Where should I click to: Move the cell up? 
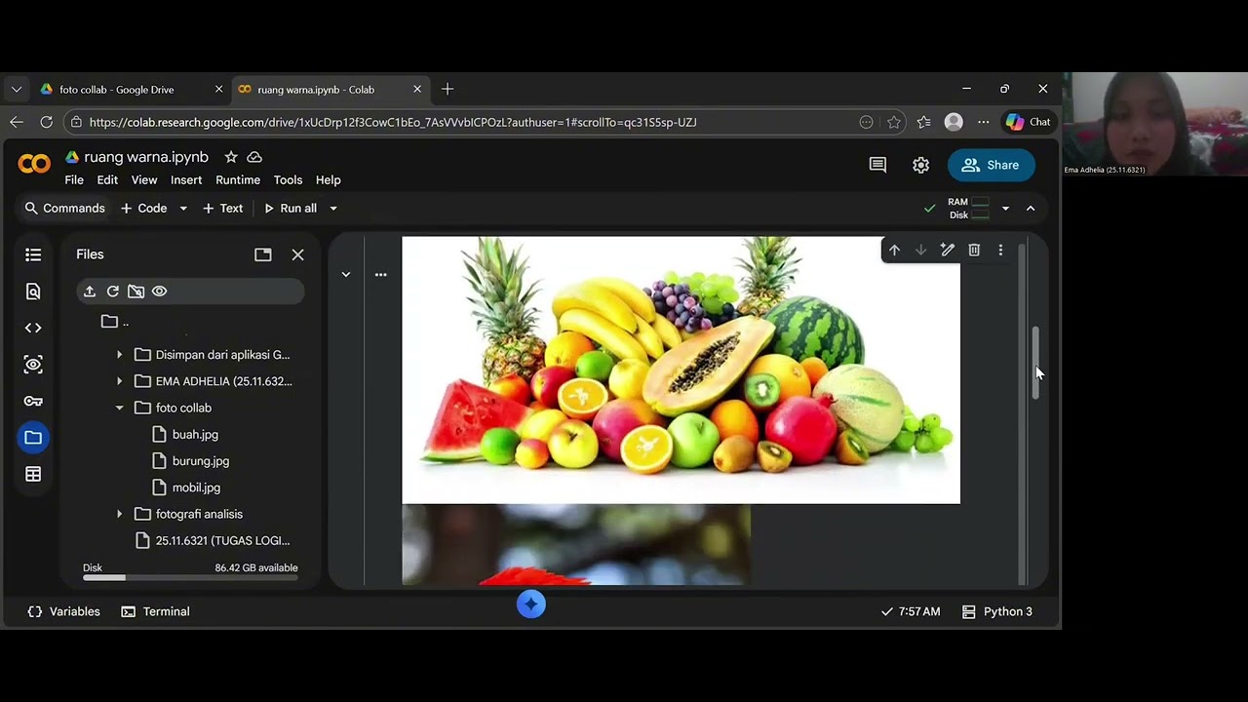(894, 251)
